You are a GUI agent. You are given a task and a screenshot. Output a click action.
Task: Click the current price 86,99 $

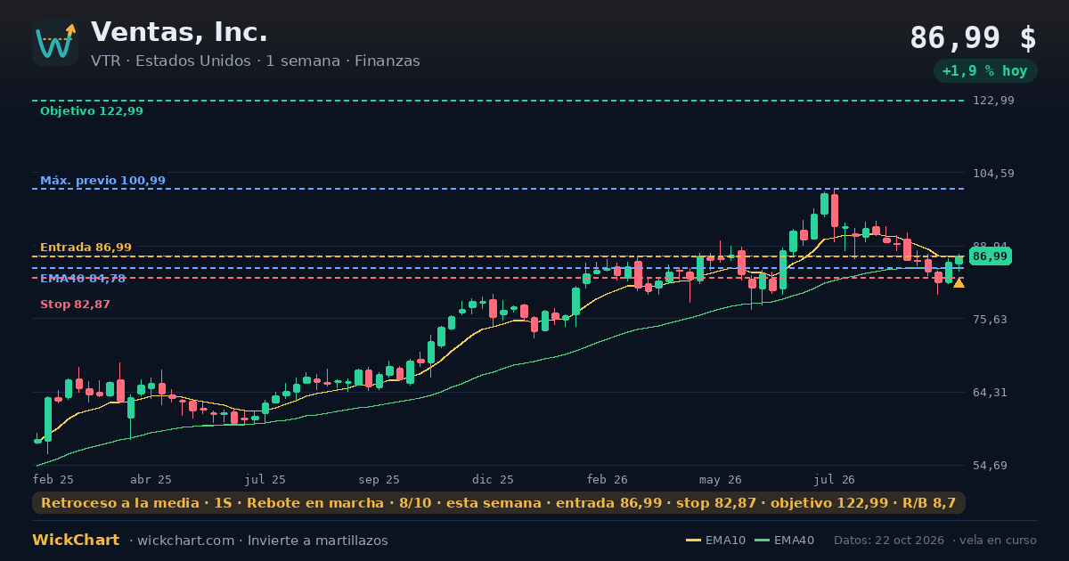tap(973, 38)
